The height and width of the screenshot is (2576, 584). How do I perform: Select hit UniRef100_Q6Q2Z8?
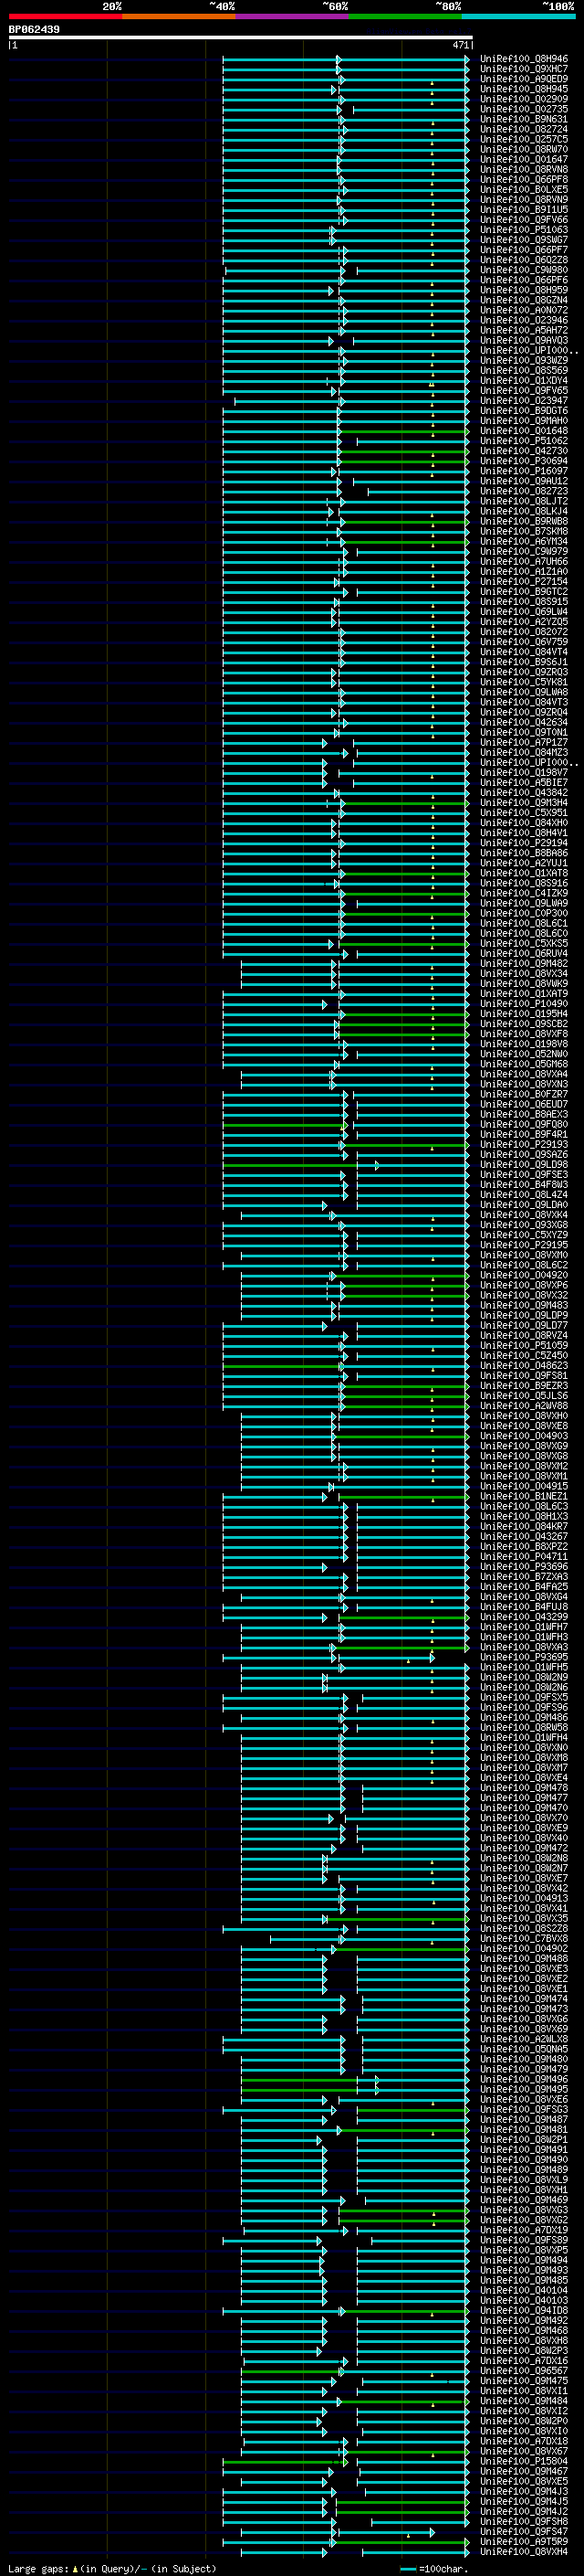524,260
